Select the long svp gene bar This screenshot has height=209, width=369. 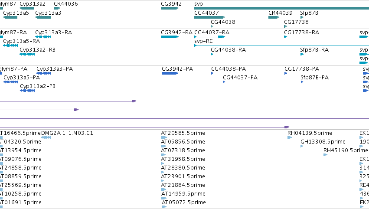[281, 8]
